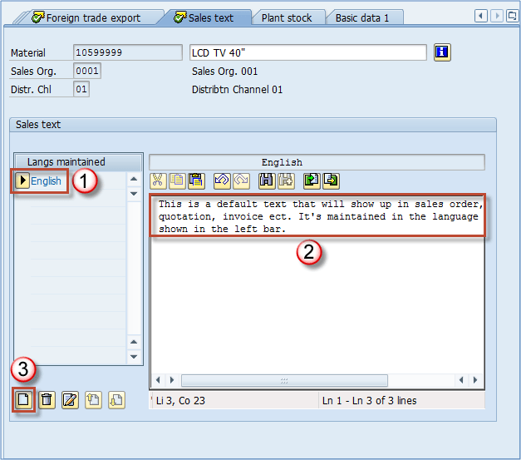Click the Create text page icon

click(x=24, y=399)
